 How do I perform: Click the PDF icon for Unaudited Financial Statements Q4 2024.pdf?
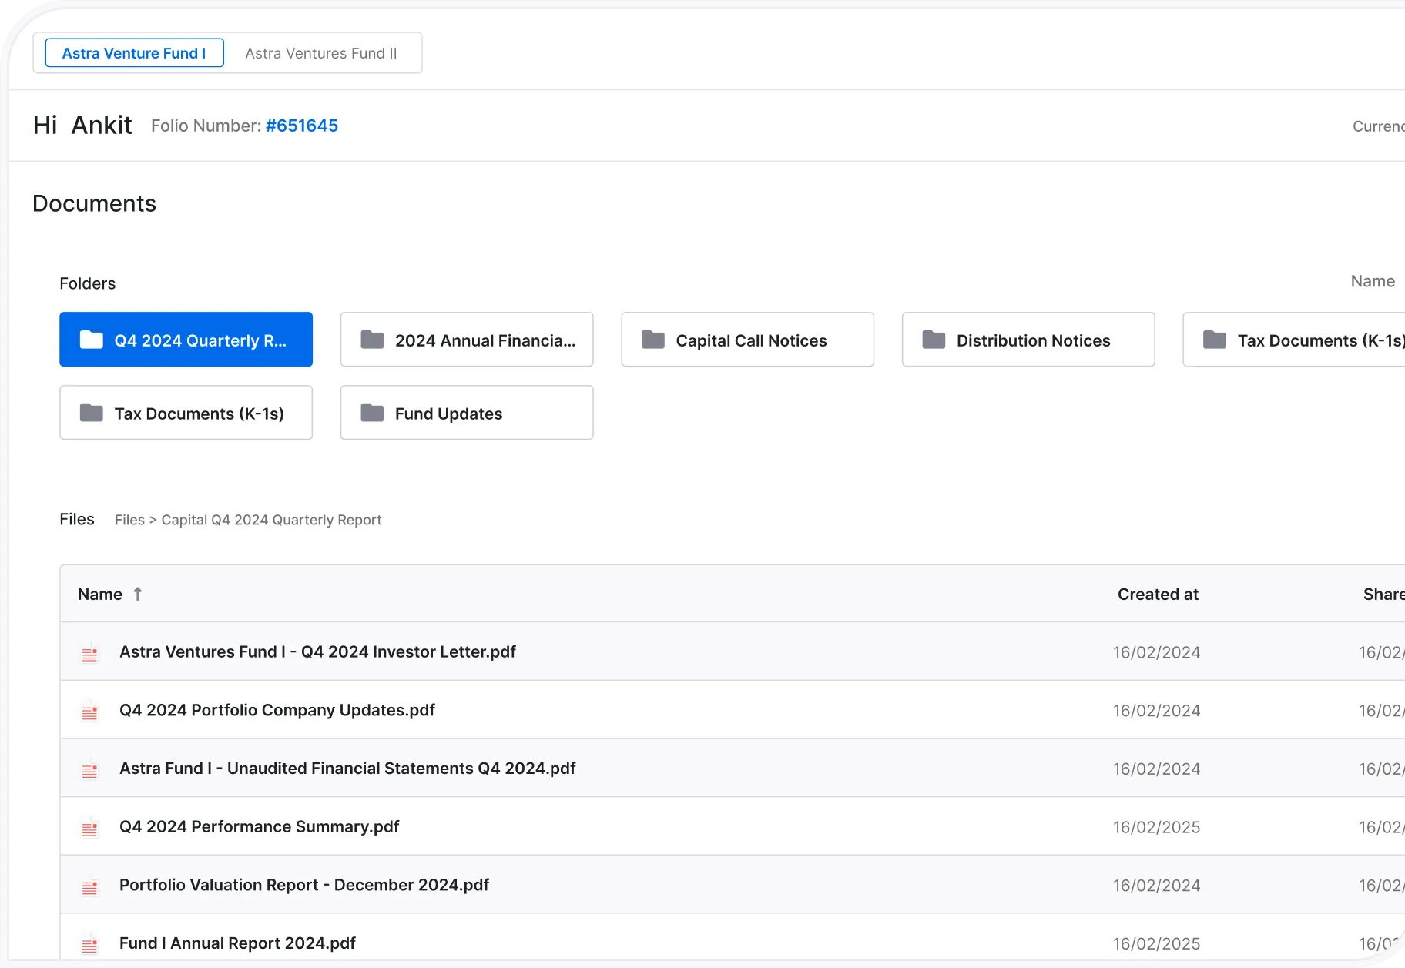(90, 769)
